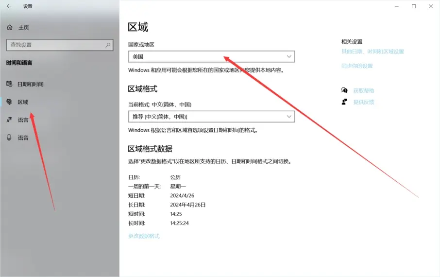
Task: Click the short date value 2024/4/26
Action: click(x=182, y=195)
